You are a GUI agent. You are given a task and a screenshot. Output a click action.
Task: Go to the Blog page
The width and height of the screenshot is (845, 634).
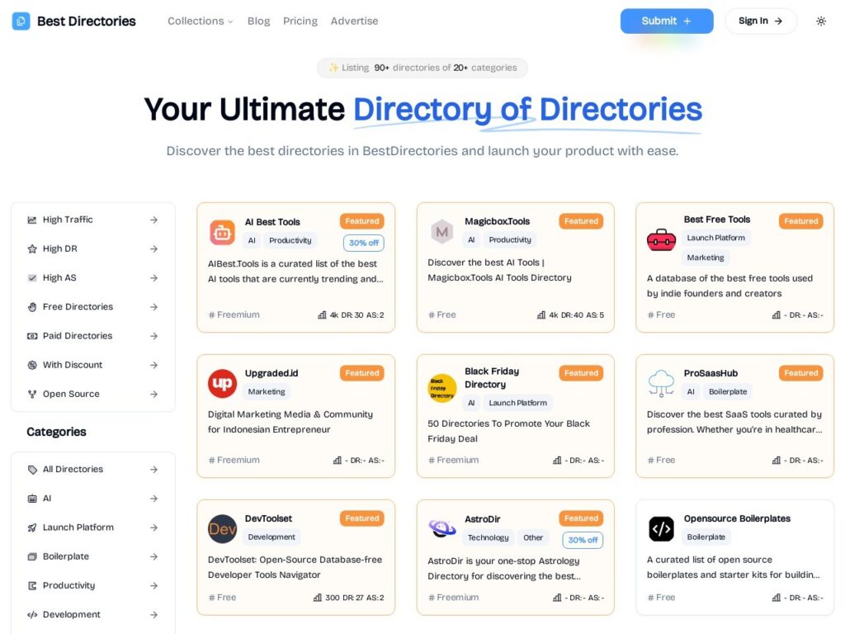(258, 21)
